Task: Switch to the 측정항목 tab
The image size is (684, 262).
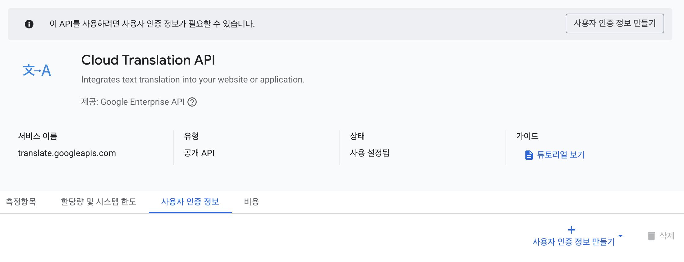Action: click(21, 202)
